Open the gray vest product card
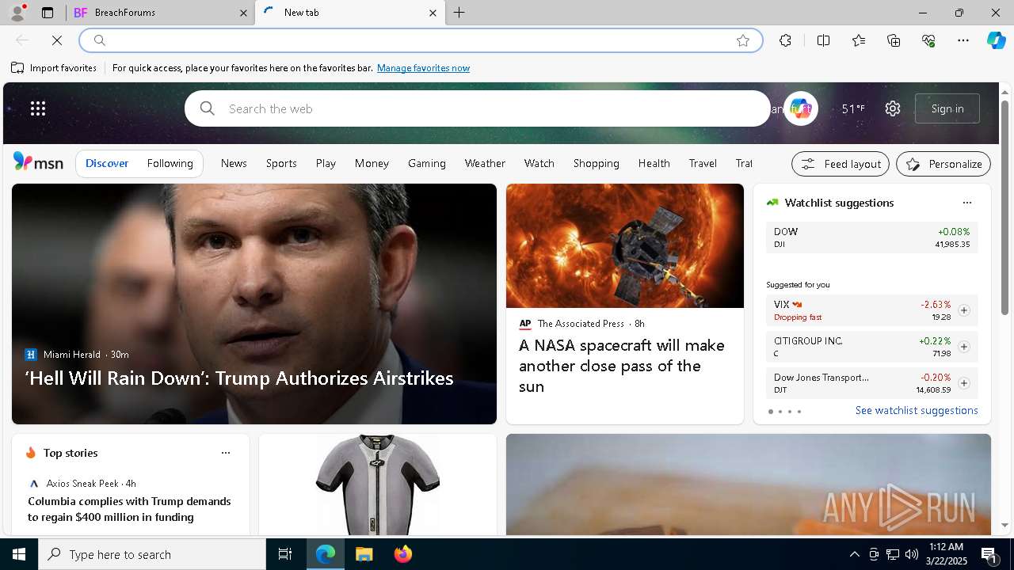 [x=378, y=484]
